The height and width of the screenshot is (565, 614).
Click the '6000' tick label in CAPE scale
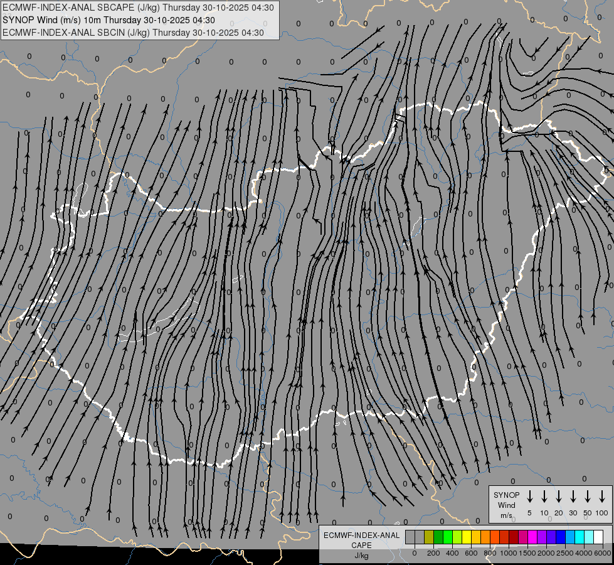click(602, 553)
